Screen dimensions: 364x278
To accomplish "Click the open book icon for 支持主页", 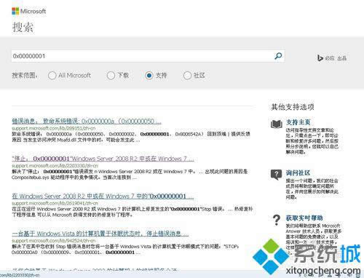I will point(277,124).
